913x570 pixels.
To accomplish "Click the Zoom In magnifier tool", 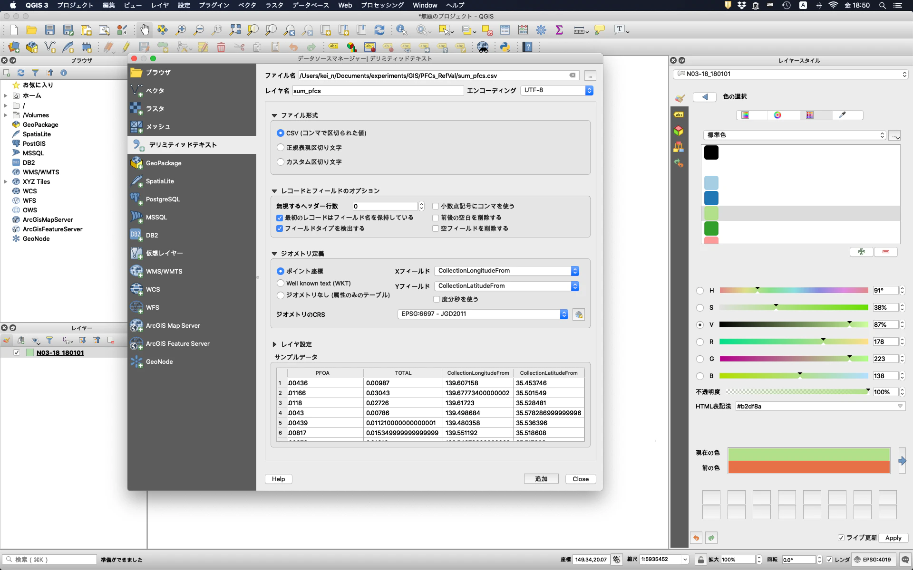I will 181,30.
